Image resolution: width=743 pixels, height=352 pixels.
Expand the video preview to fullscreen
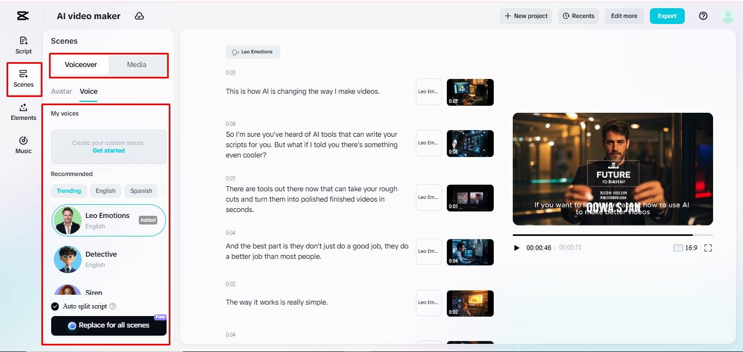click(708, 248)
